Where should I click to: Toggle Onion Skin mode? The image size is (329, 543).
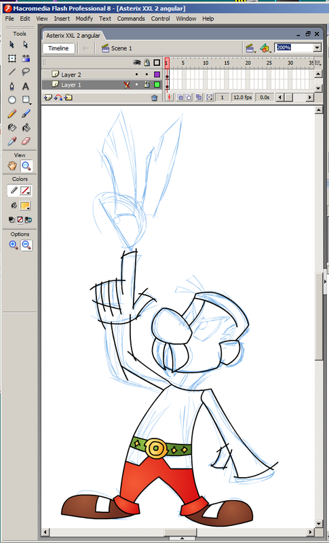tap(180, 97)
